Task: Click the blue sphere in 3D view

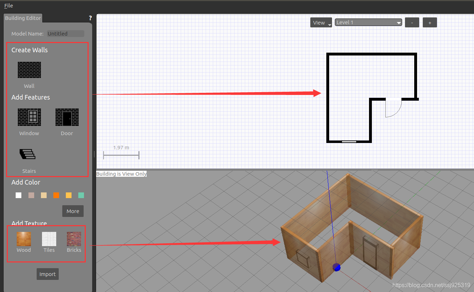Action: click(337, 267)
